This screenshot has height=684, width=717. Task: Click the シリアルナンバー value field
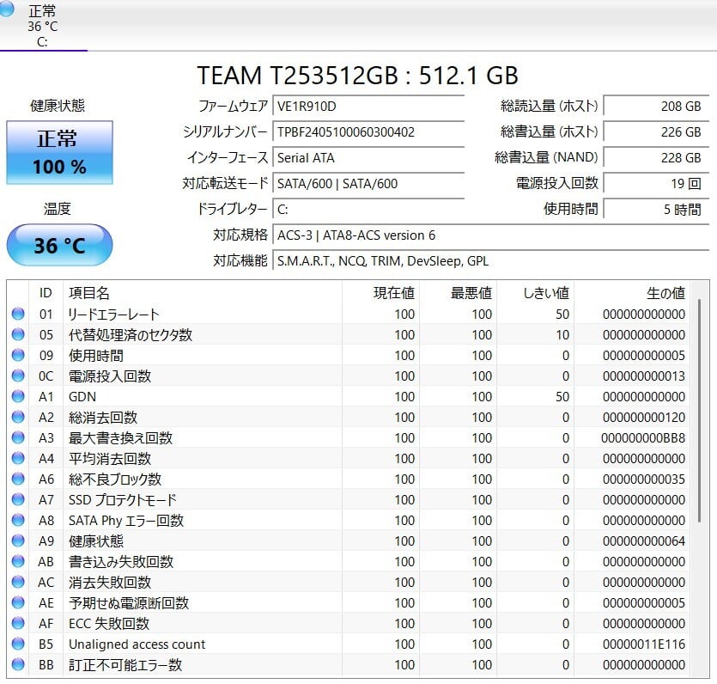(x=368, y=132)
